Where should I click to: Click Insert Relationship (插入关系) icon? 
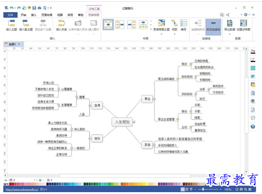(61, 23)
